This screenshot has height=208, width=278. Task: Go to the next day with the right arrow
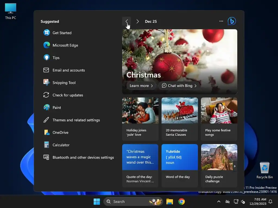coord(138,21)
